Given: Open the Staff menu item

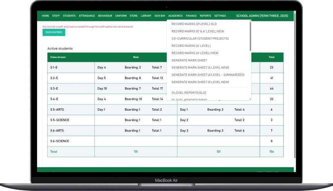Looking at the screenshot, I should [56, 16].
